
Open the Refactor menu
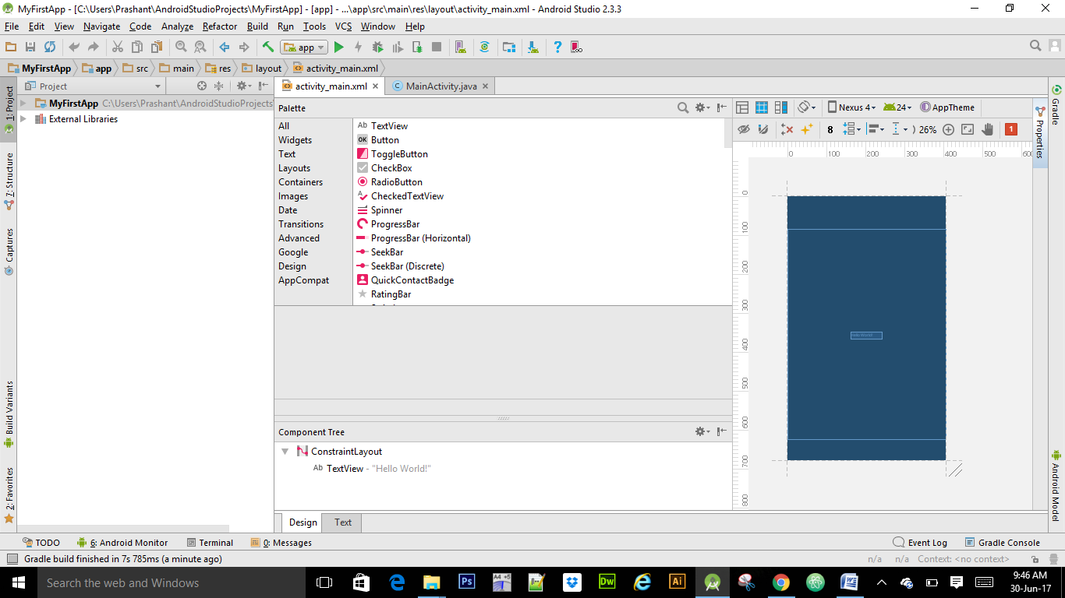[x=219, y=26]
